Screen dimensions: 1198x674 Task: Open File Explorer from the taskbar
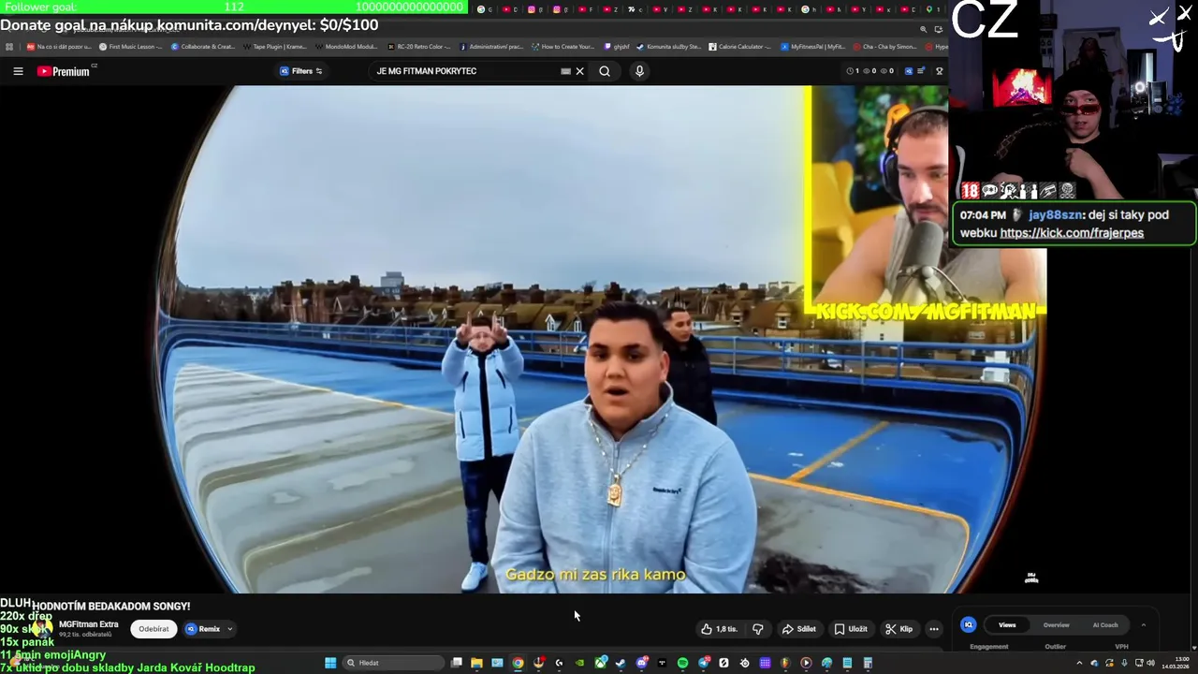476,663
